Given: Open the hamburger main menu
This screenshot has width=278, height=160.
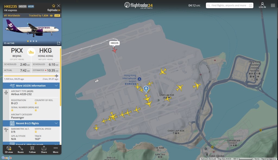Looking at the screenshot, I should tap(273, 5).
